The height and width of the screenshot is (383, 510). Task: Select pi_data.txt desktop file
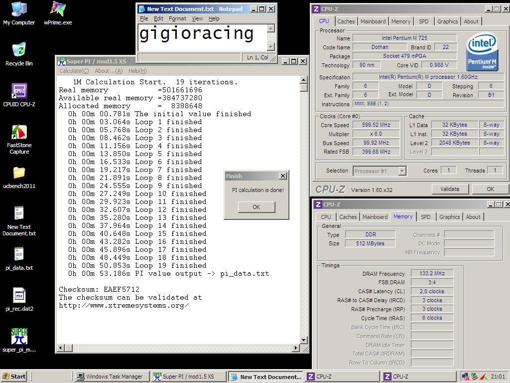[x=19, y=259]
